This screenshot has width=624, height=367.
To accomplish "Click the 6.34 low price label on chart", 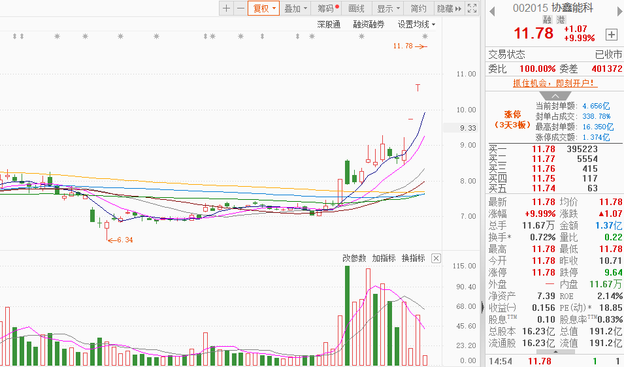I will tap(125, 240).
